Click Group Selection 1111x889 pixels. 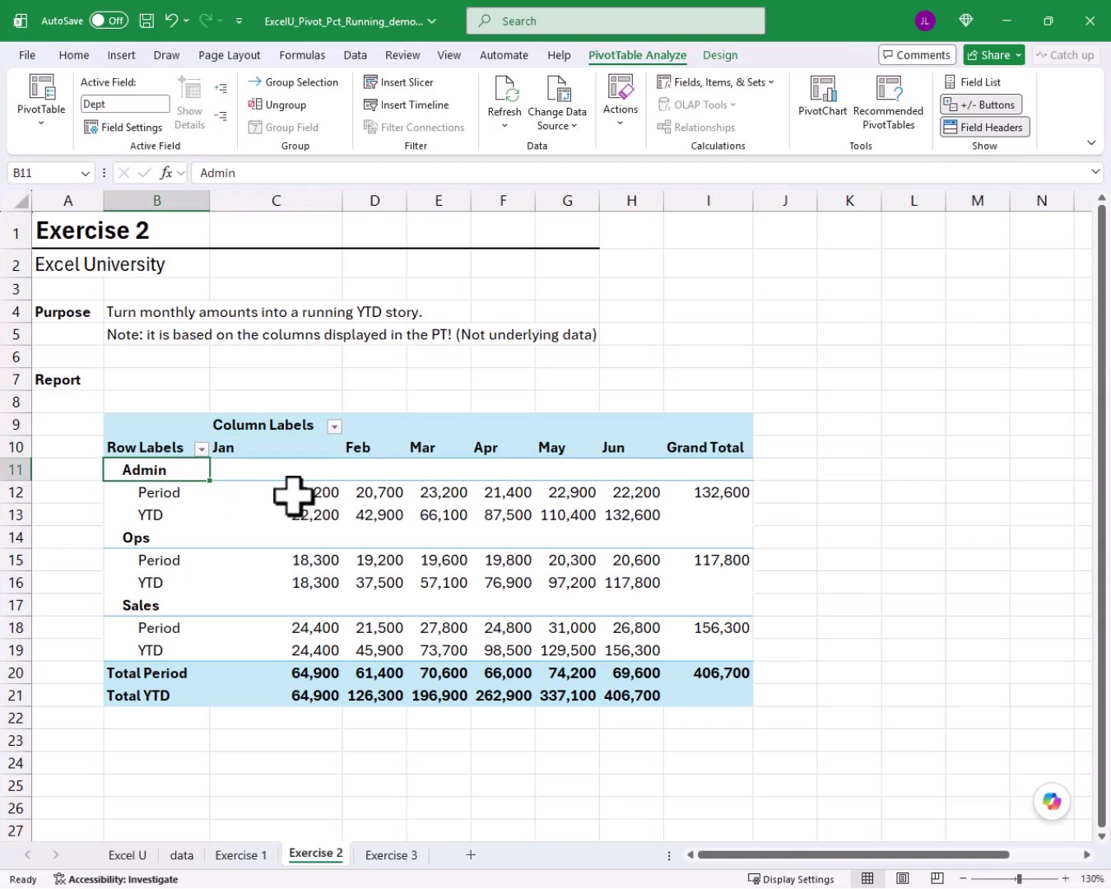coord(293,82)
